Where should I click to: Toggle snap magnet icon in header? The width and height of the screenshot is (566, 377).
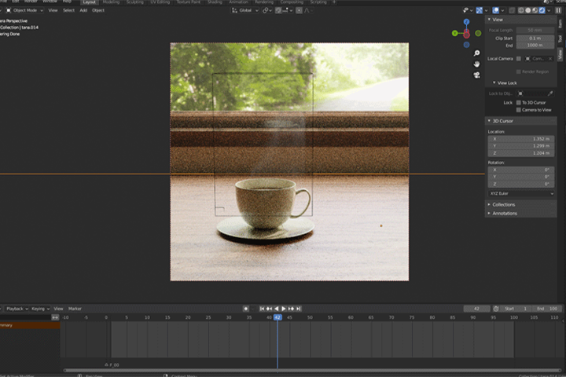click(x=278, y=10)
